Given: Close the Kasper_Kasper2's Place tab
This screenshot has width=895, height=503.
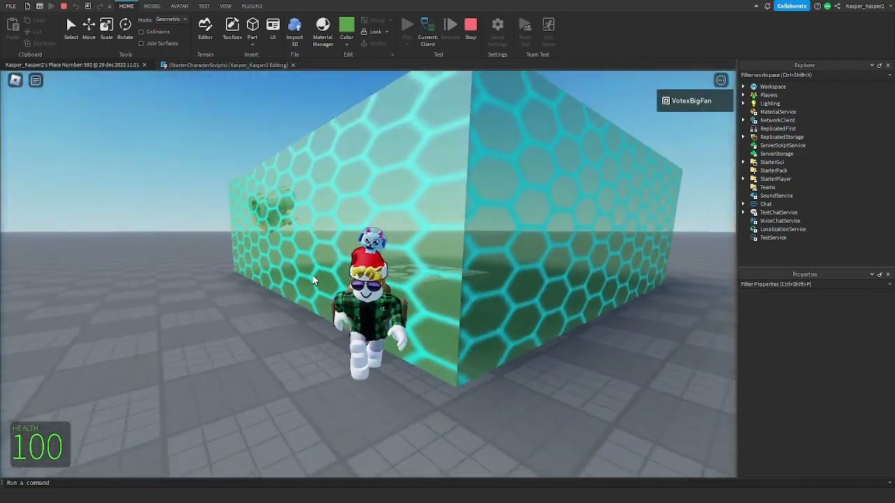Looking at the screenshot, I should point(145,65).
